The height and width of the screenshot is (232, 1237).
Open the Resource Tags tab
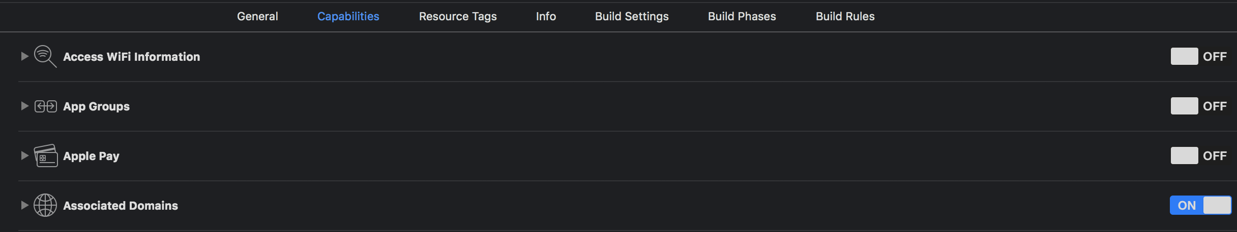458,16
